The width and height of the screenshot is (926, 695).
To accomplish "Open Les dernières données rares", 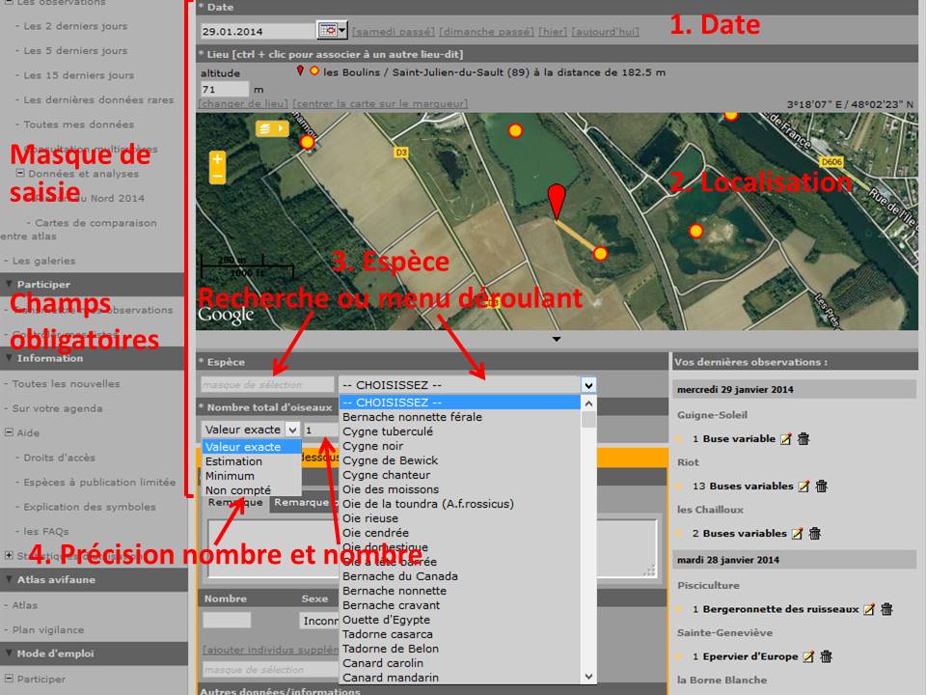I will point(98,99).
